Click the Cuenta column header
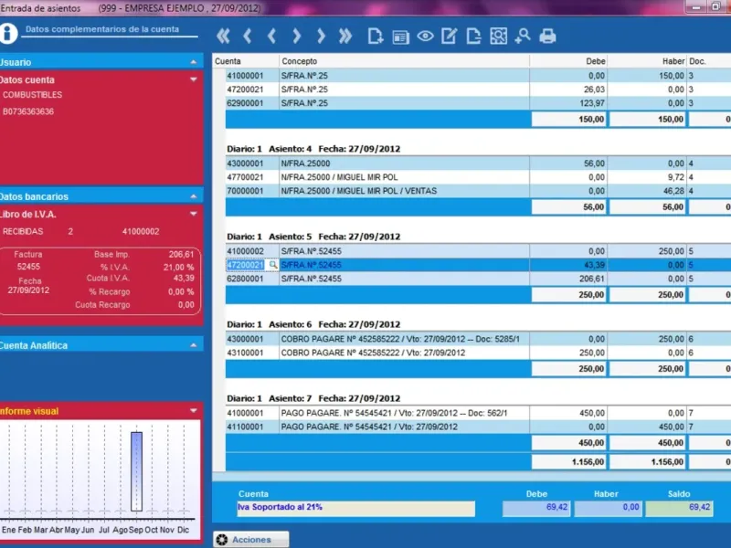Image resolution: width=731 pixels, height=548 pixels. pos(246,61)
